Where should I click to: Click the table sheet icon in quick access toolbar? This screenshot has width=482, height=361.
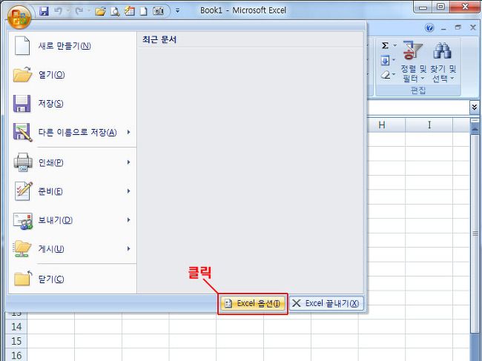click(x=130, y=11)
